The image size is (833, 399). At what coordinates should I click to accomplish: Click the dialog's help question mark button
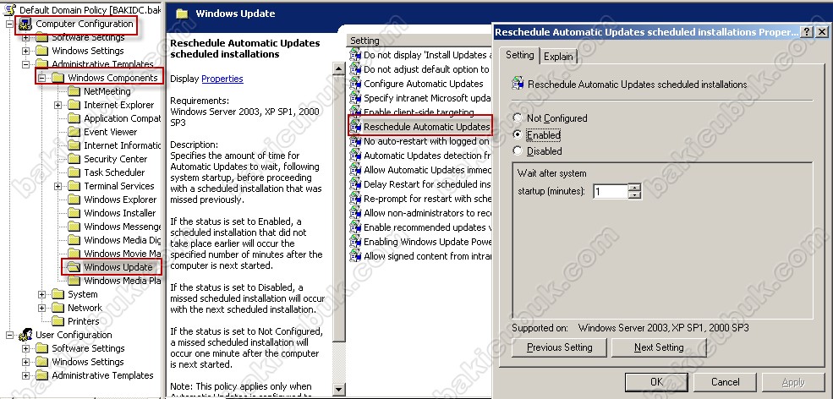[806, 32]
